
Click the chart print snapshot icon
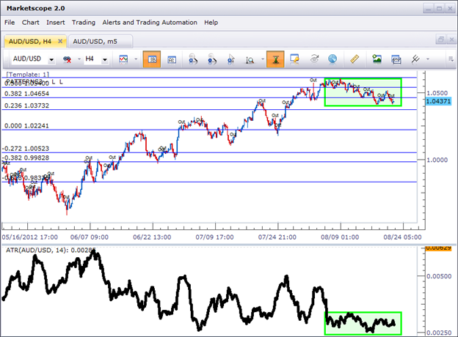coord(396,59)
